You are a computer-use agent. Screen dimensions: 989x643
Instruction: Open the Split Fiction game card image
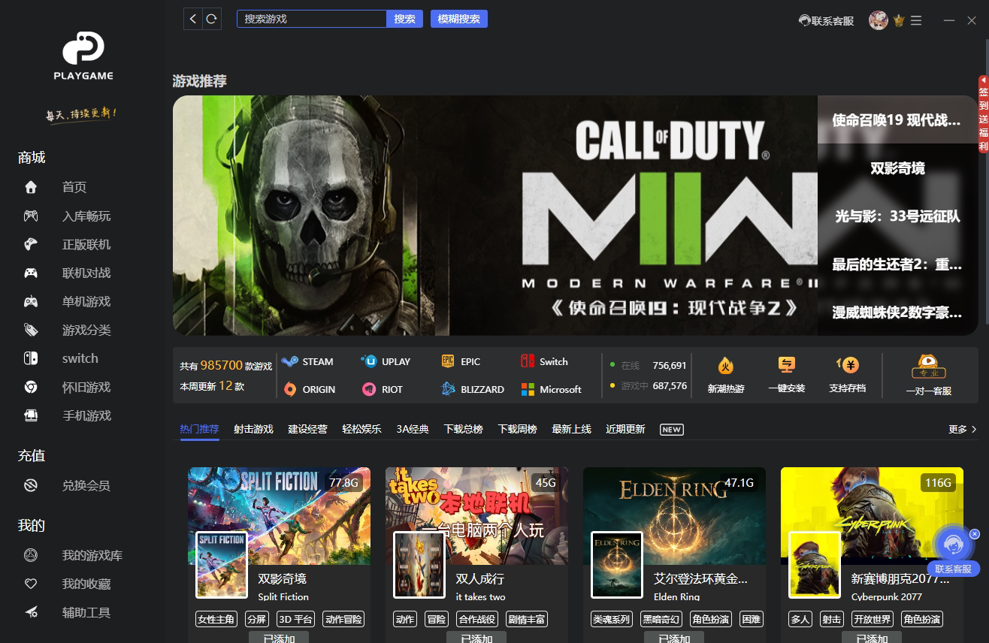279,516
